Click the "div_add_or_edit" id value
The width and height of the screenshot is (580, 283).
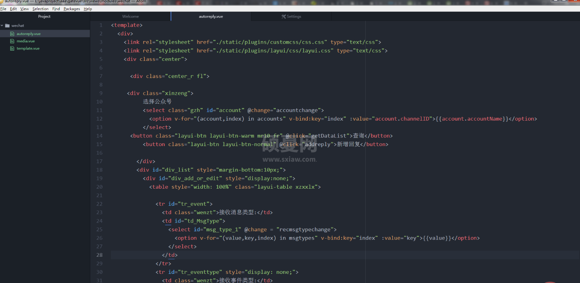pyautogui.click(x=195, y=178)
